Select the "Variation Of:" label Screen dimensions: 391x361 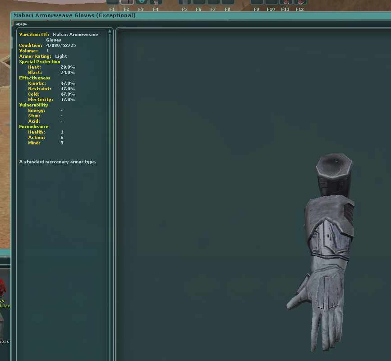coord(34,35)
